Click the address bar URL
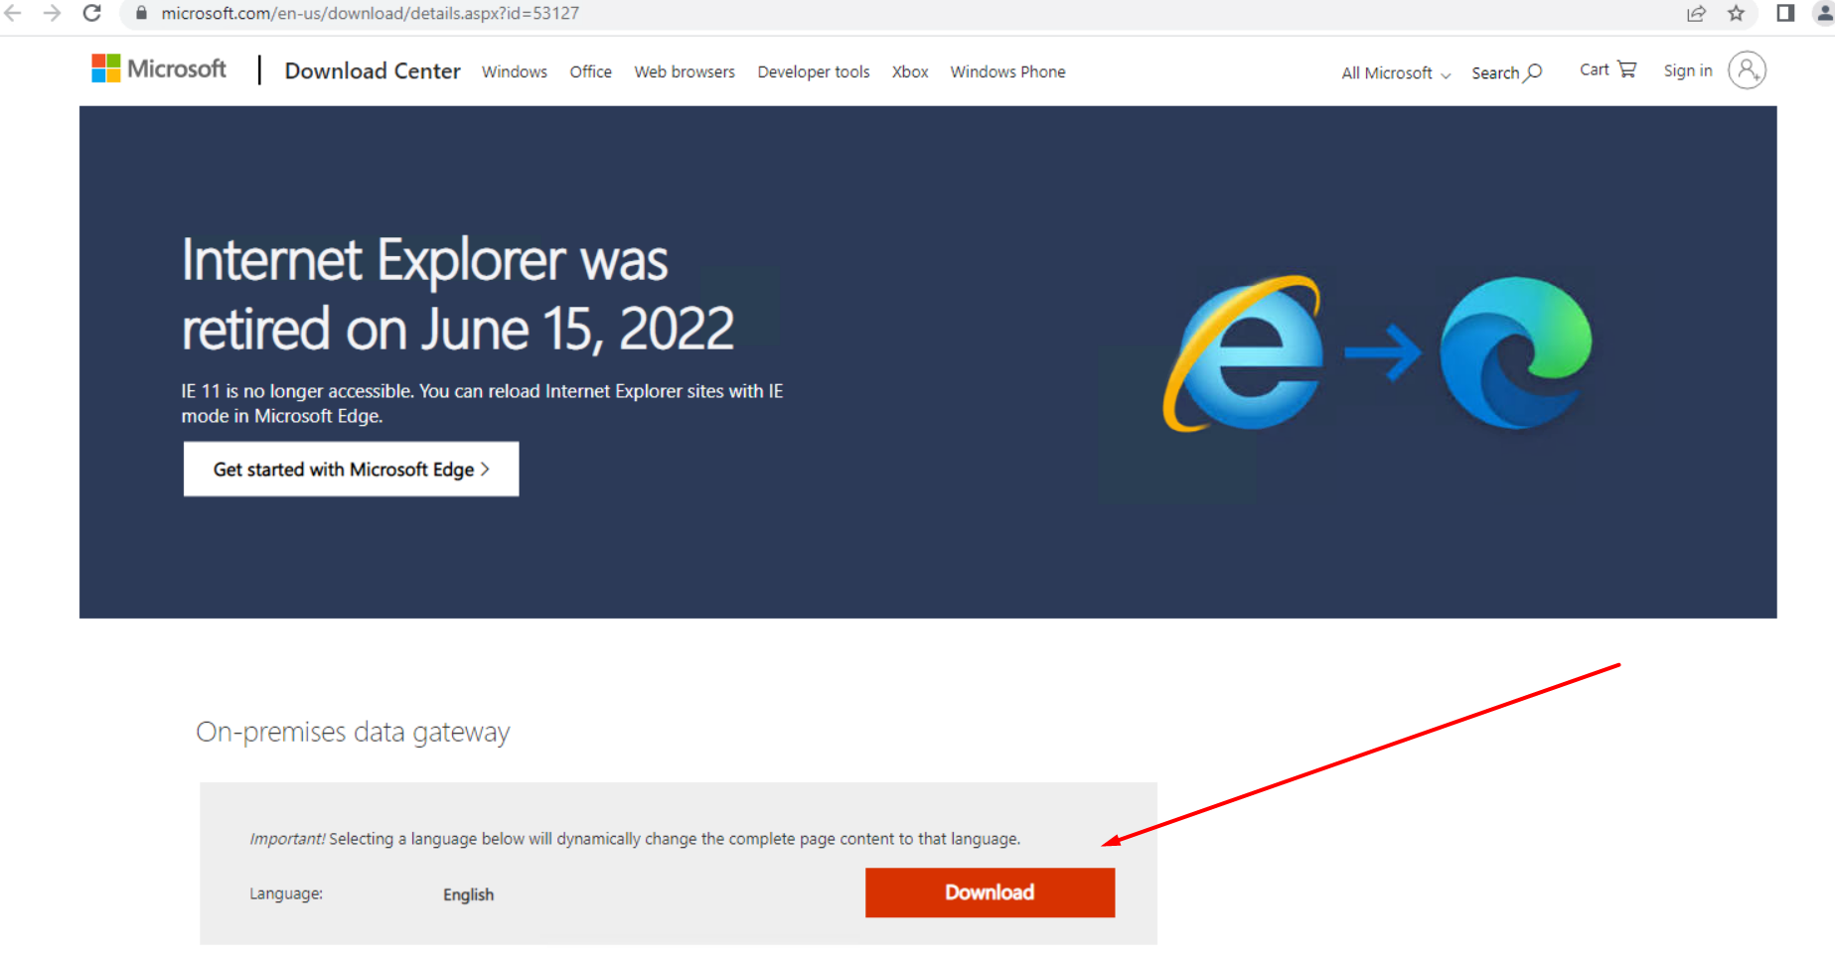 click(x=370, y=13)
